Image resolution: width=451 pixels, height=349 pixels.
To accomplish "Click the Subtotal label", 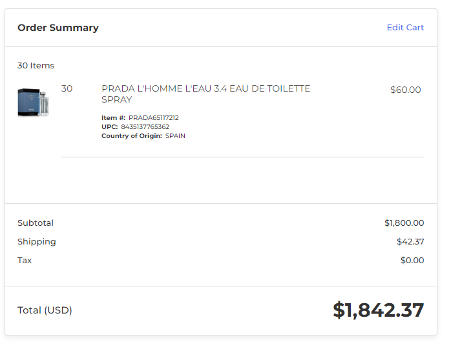I will [36, 223].
